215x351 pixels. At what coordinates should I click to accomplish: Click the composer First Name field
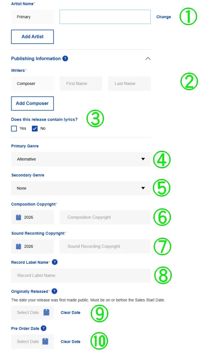(81, 84)
